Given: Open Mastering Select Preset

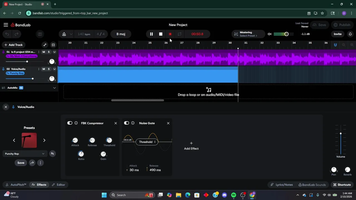Looking at the screenshot, I should pos(248,34).
